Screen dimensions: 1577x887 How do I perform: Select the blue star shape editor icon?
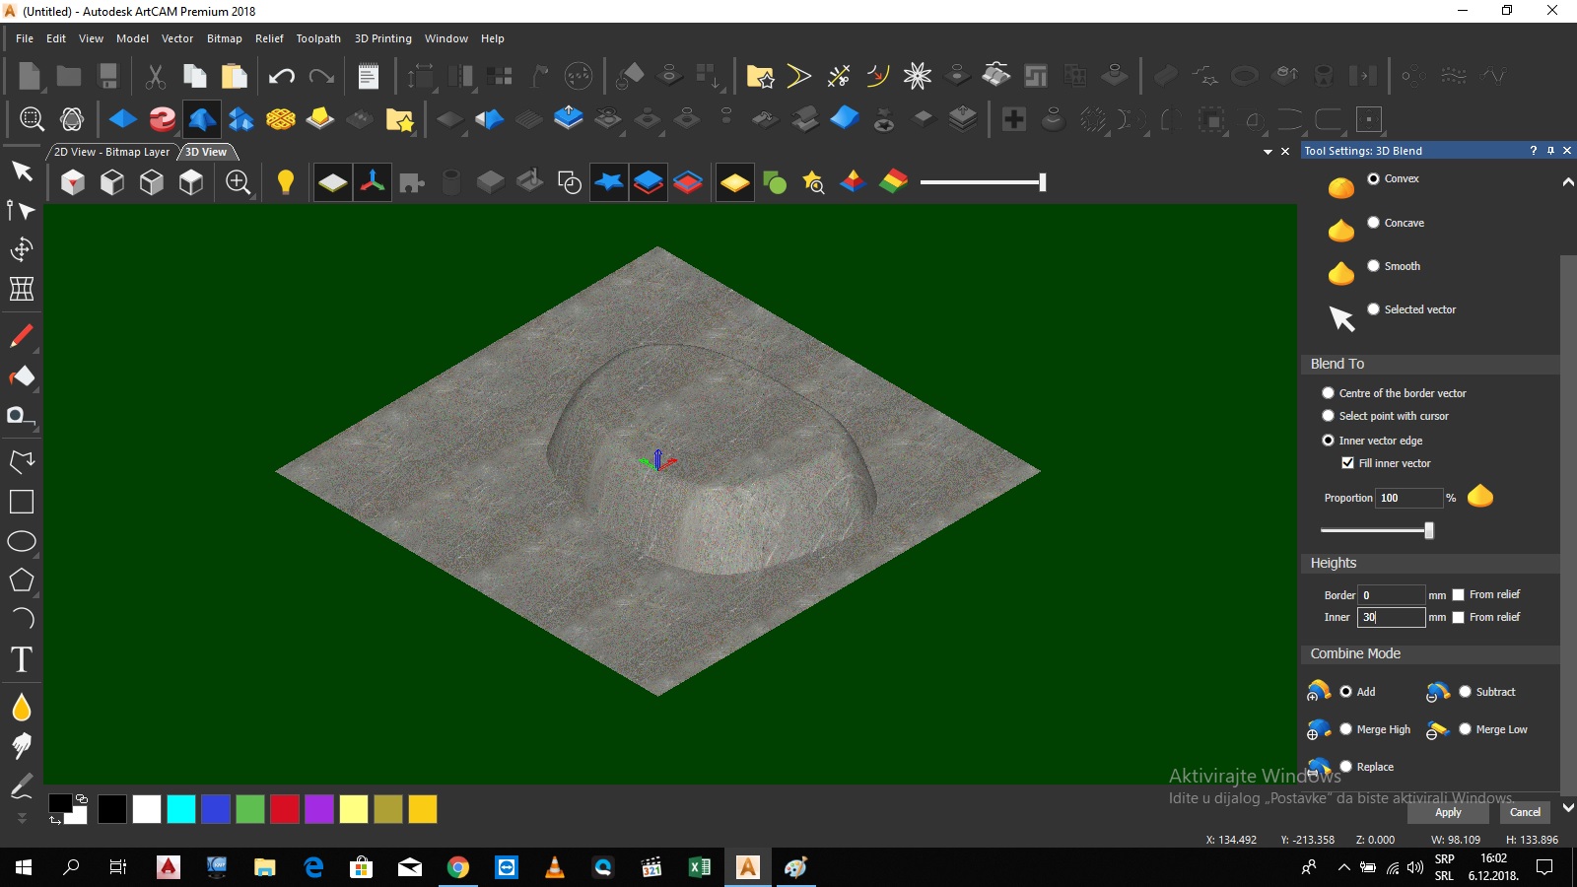tap(609, 182)
